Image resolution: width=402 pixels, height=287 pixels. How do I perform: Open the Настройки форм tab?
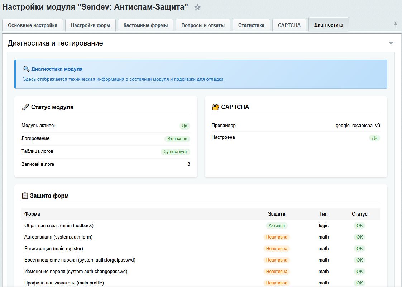(x=90, y=25)
